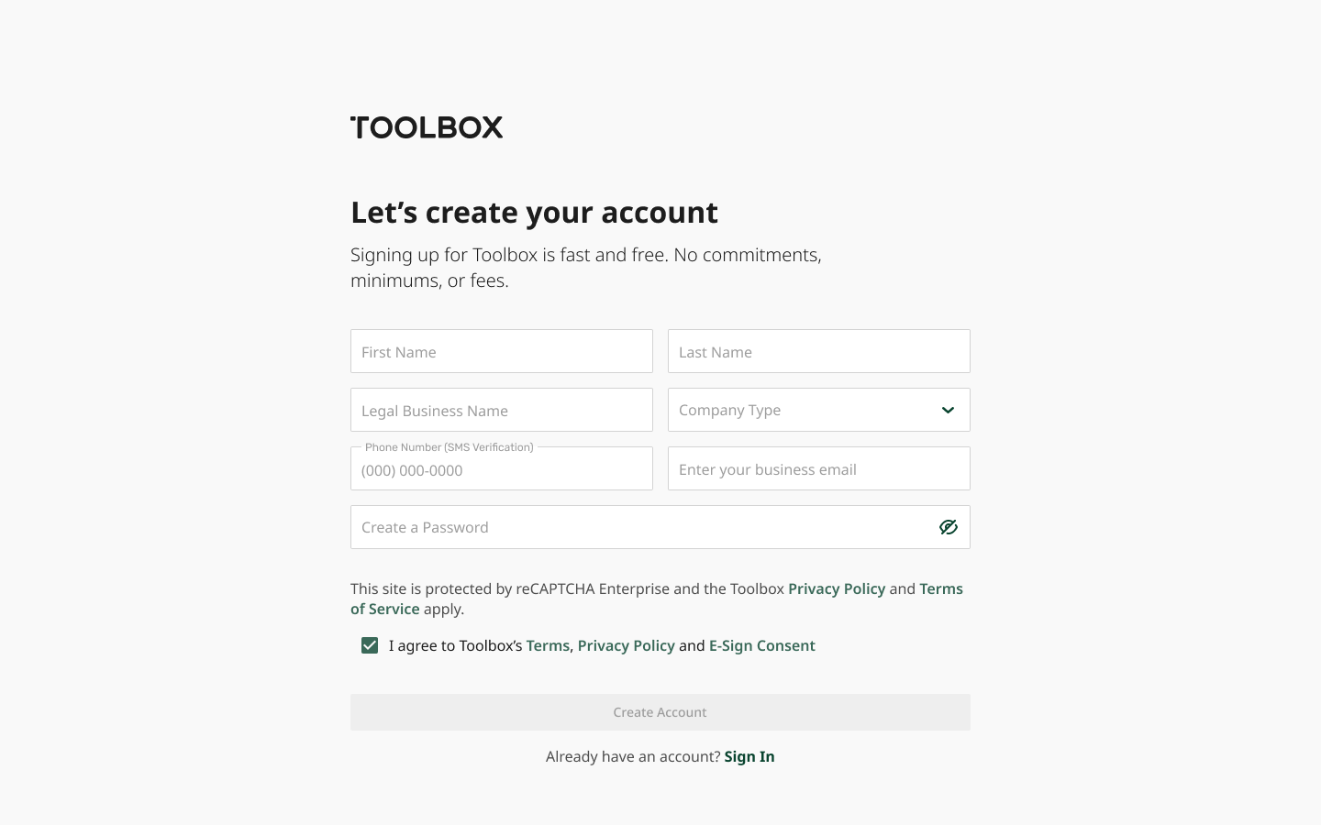Click the Let's create your account heading
The height and width of the screenshot is (825, 1321).
[534, 212]
